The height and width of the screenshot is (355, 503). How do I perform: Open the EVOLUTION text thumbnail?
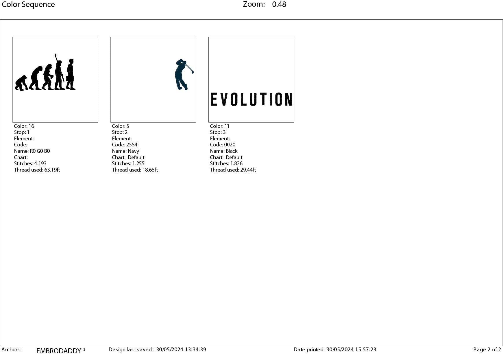[251, 80]
